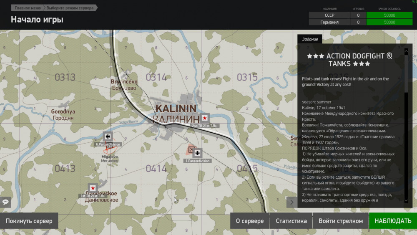This screenshot has width=417, height=235.
Task: Open the chat speech bubble icon
Action: pos(5,202)
